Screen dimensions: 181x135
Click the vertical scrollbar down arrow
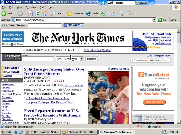(179, 122)
